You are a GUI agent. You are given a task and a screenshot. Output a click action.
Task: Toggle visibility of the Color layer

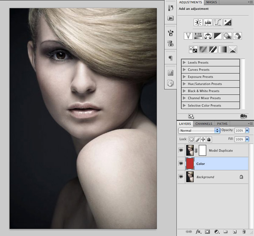(181, 163)
